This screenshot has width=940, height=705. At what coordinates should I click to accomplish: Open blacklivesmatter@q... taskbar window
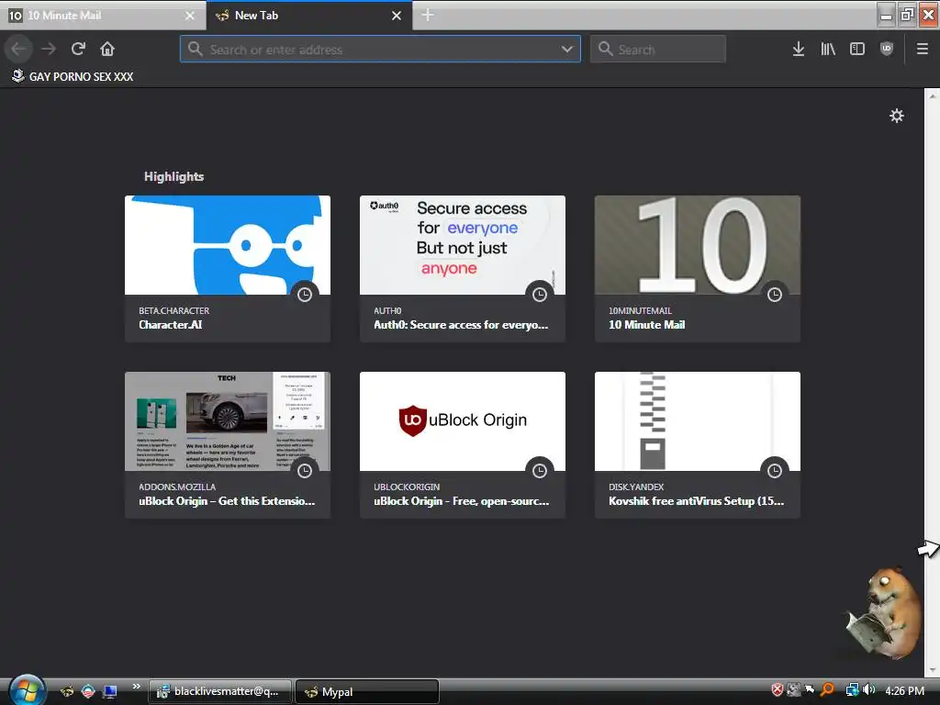(220, 691)
